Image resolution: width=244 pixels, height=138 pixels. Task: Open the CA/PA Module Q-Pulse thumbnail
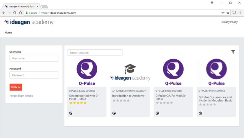(173, 72)
